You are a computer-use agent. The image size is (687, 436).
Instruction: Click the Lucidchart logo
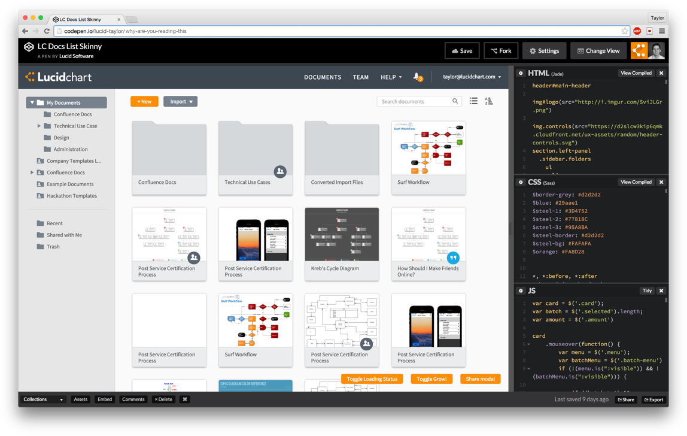click(58, 77)
